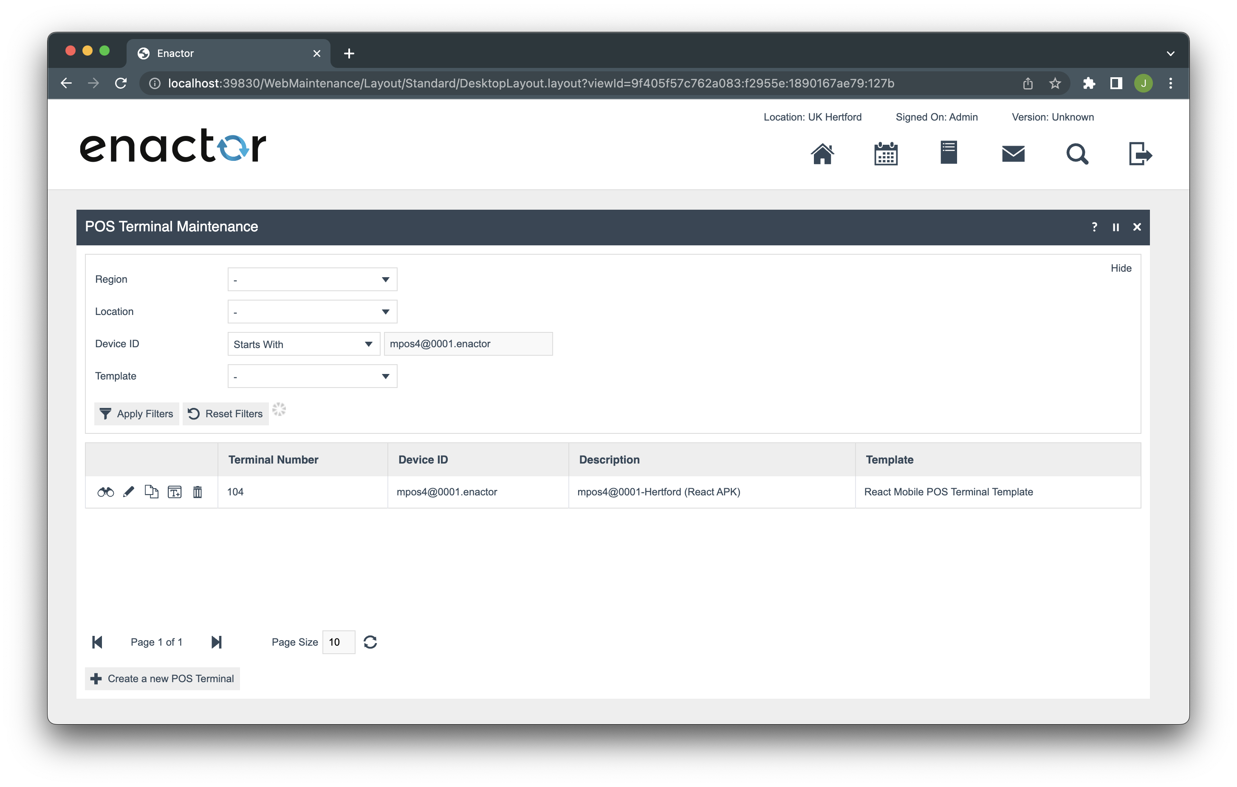Click the sign-out exit icon
Viewport: 1237px width, 787px height.
[x=1140, y=154]
